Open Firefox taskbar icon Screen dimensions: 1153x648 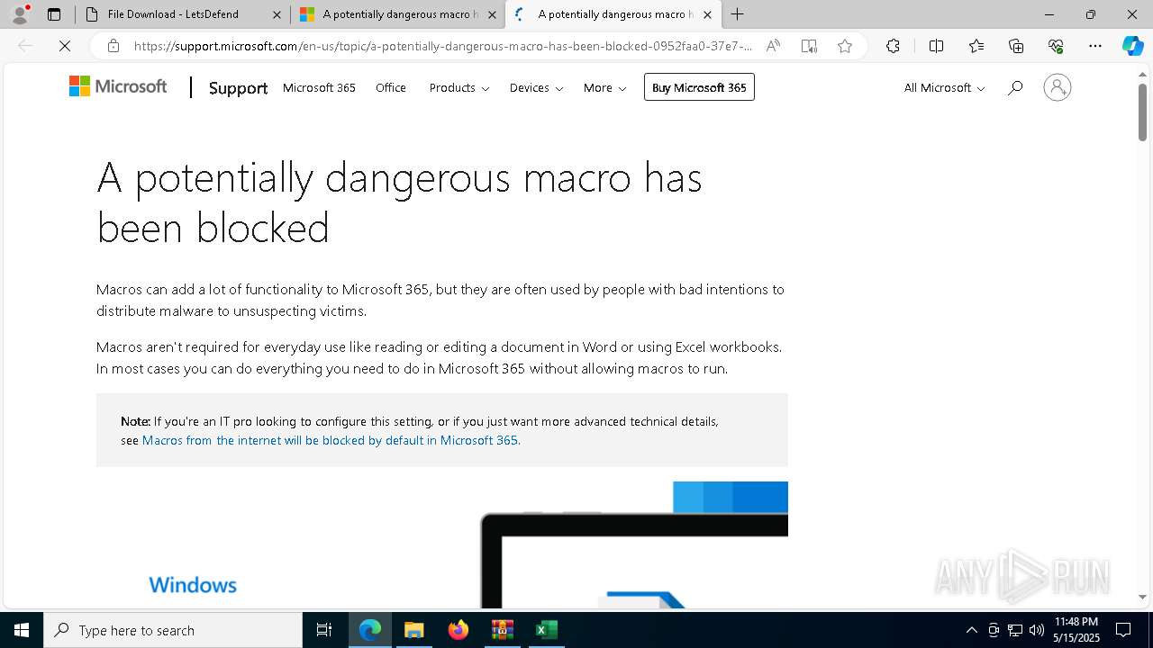coord(458,630)
